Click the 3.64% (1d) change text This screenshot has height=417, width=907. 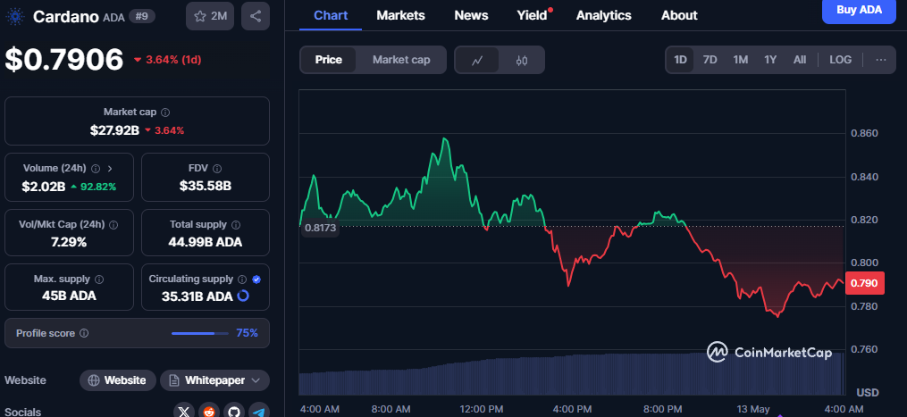click(x=168, y=60)
